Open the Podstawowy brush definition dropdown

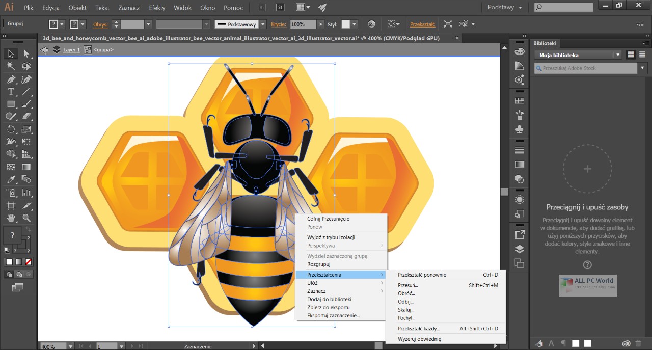[x=263, y=24]
